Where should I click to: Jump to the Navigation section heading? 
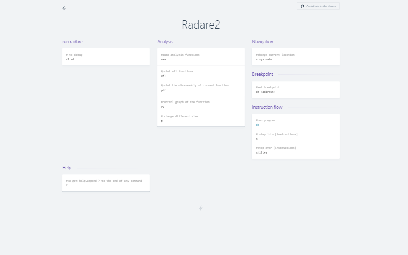[x=263, y=42]
